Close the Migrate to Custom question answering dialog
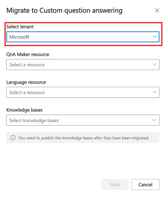Viewport: 166px width, 198px height. click(157, 11)
